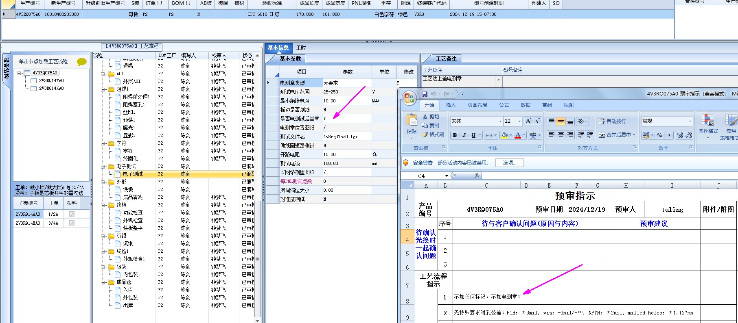738x323 pixels.
Task: Click the fx insert function icon
Action: (477, 176)
